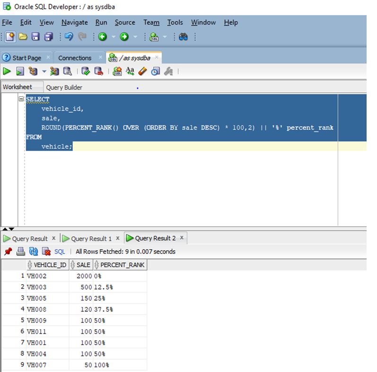The image size is (377, 372).
Task: Switch to the Query Builder tab
Action: [x=64, y=87]
